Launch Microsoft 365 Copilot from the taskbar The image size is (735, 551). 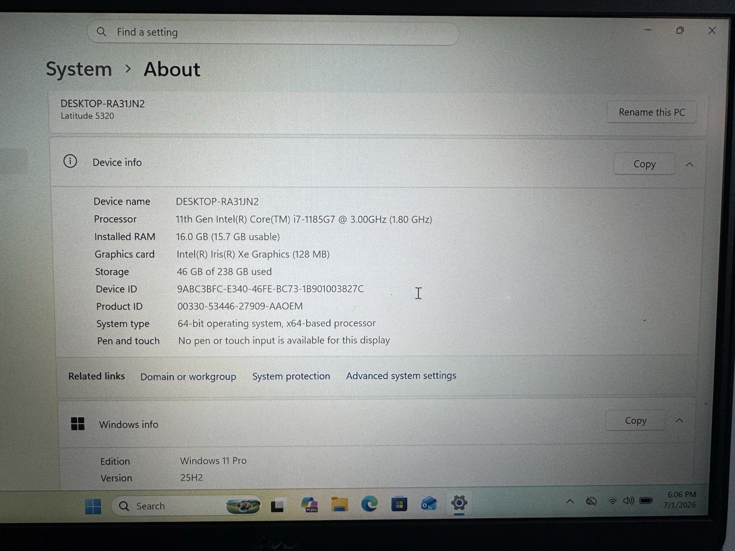pos(310,505)
